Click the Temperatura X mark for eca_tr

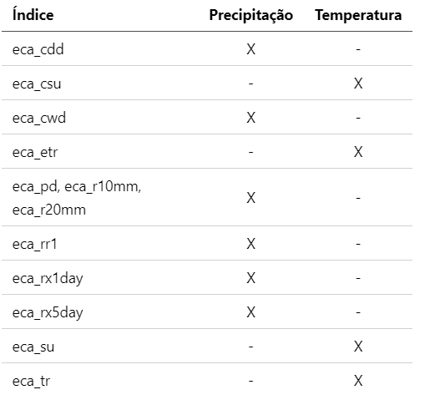pyautogui.click(x=358, y=381)
